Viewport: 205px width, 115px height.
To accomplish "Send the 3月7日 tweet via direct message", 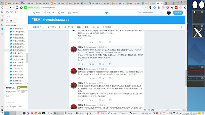I will [110, 100].
